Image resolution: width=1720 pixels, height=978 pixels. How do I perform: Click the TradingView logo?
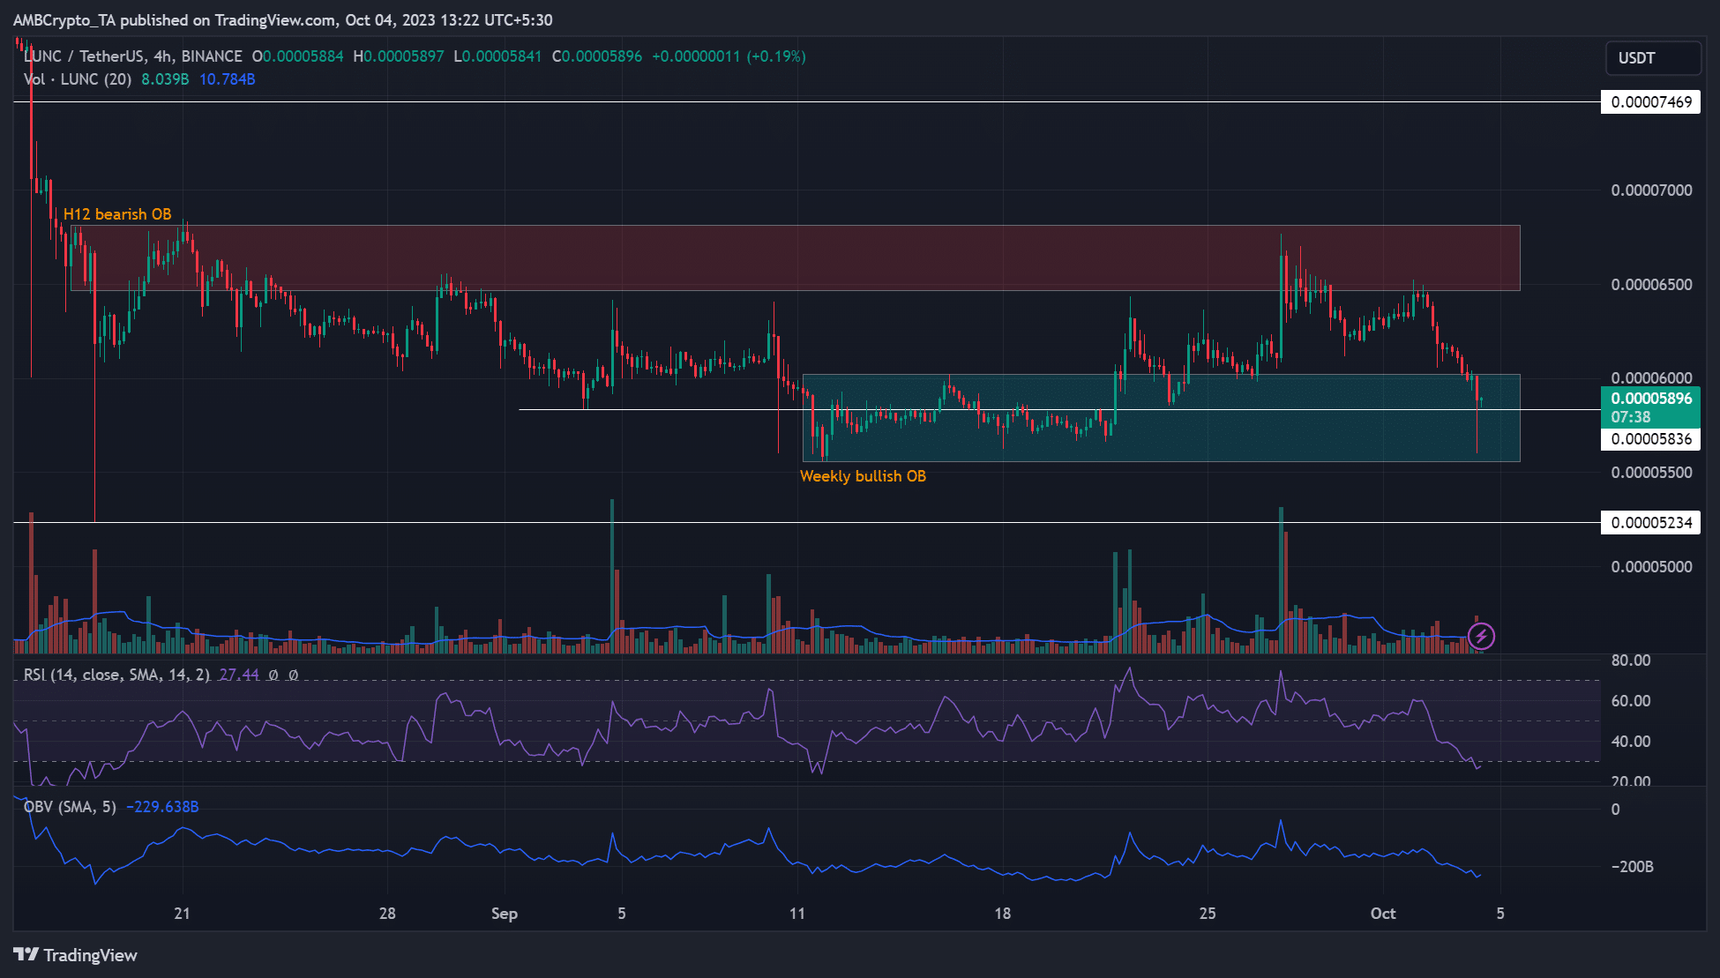76,955
